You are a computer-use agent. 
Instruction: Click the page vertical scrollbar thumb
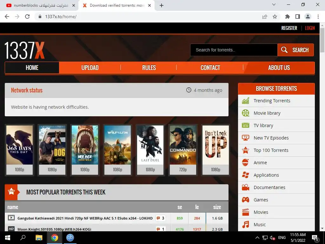coord(322,40)
